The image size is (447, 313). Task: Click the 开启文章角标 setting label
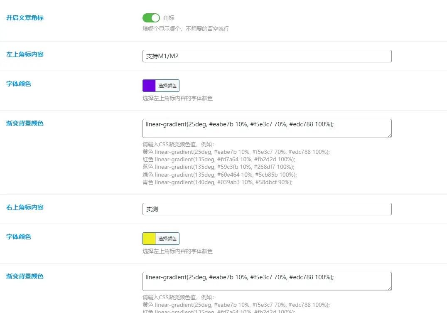tap(25, 17)
